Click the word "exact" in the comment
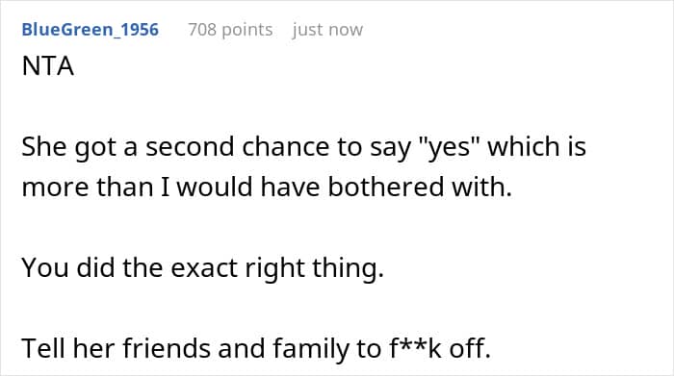Image resolution: width=674 pixels, height=376 pixels. pyautogui.click(x=204, y=267)
